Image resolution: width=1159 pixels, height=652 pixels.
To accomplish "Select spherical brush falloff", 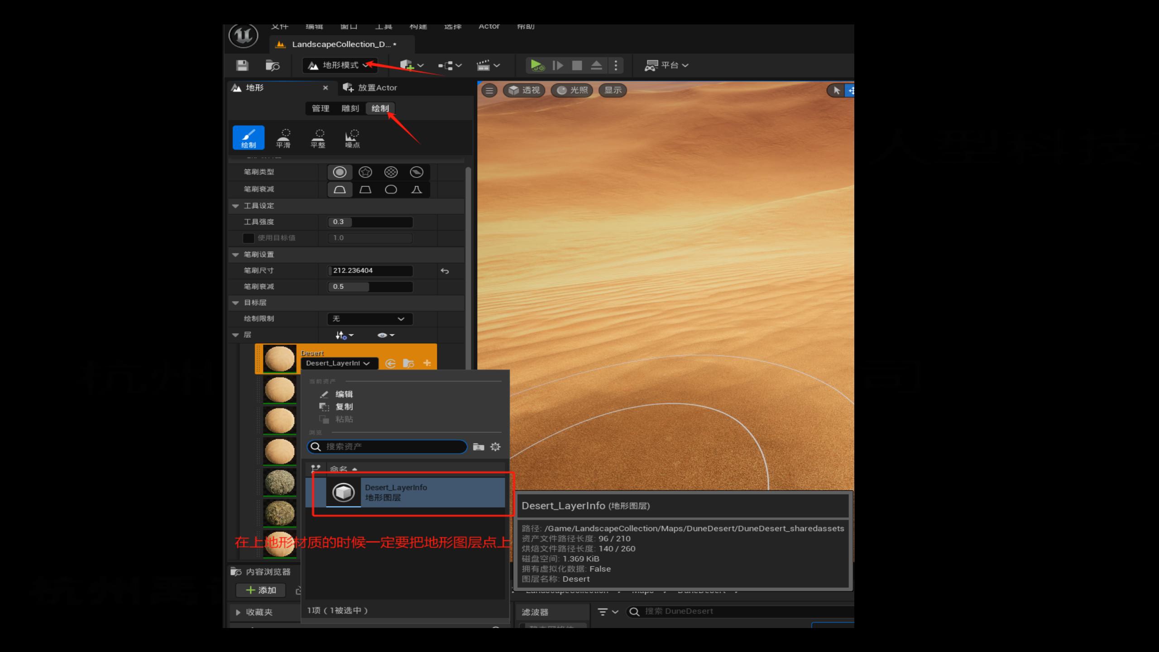I will (391, 189).
